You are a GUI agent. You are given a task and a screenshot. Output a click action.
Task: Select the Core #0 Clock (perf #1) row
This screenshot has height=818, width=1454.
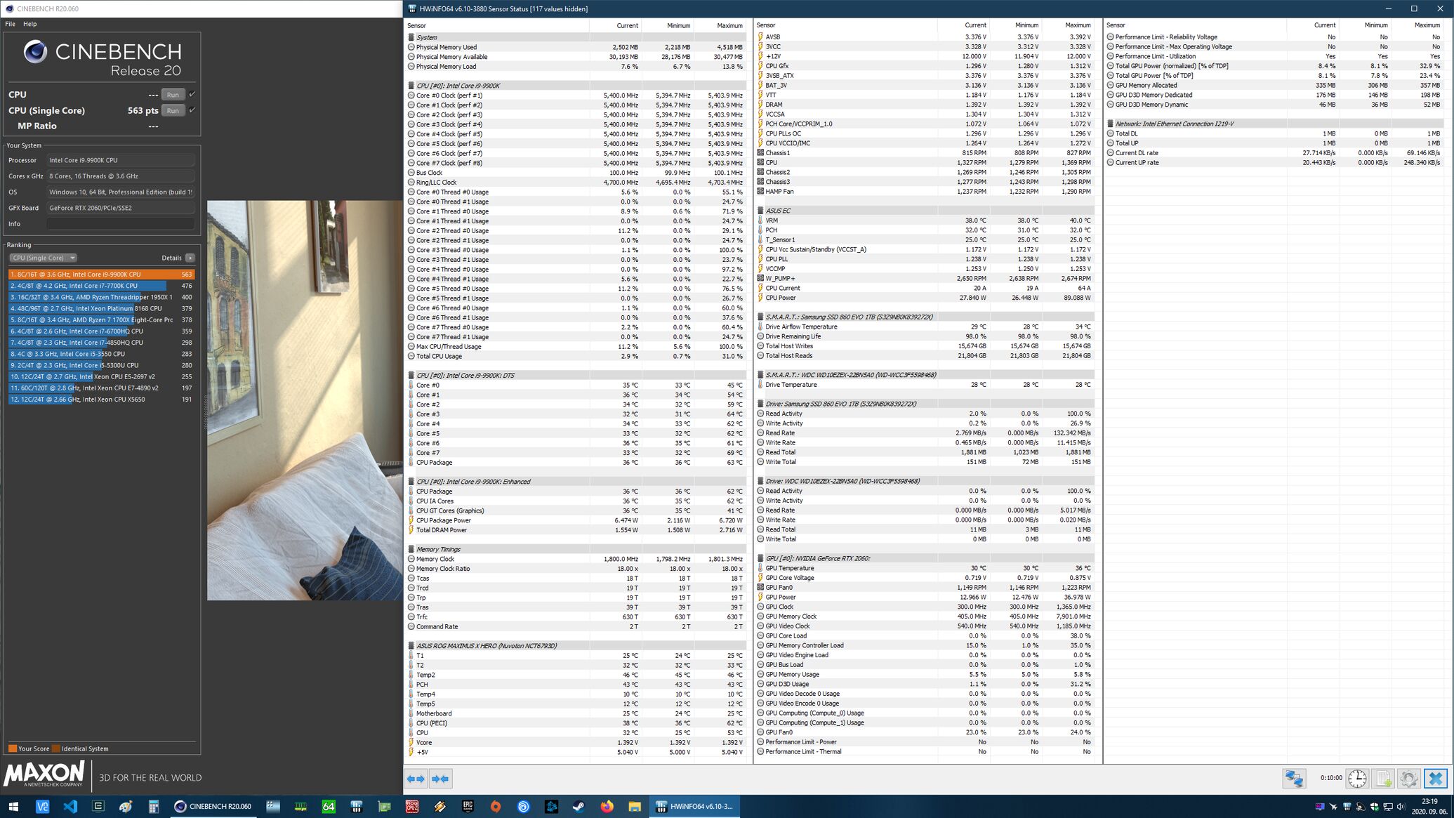(575, 95)
